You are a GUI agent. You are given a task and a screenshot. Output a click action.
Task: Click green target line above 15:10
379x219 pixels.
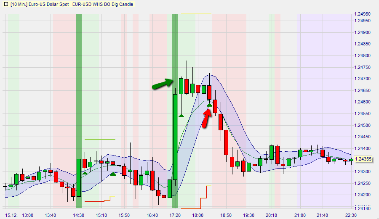100,140
